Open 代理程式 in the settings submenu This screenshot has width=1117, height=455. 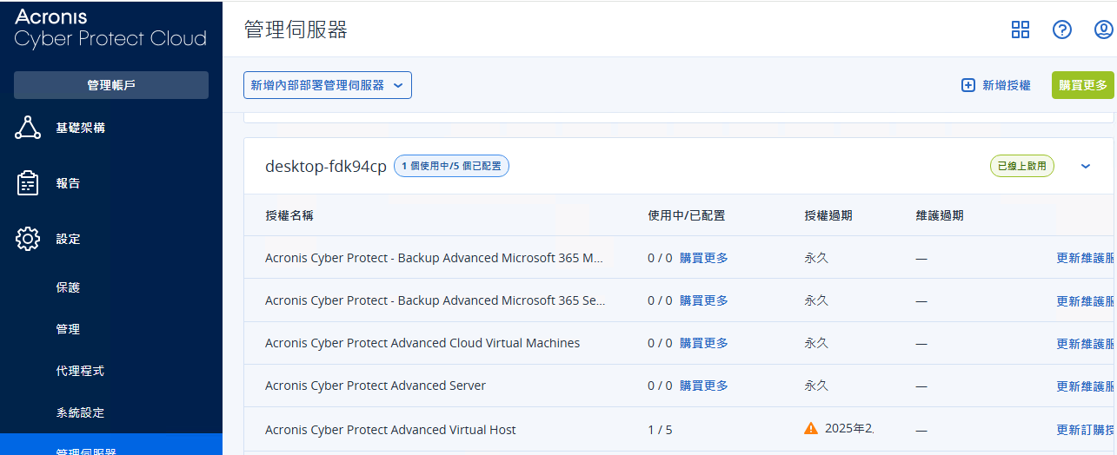pos(80,371)
